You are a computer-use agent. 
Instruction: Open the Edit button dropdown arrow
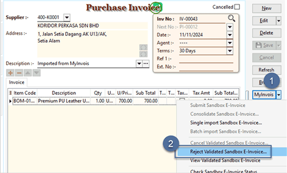click(278, 21)
